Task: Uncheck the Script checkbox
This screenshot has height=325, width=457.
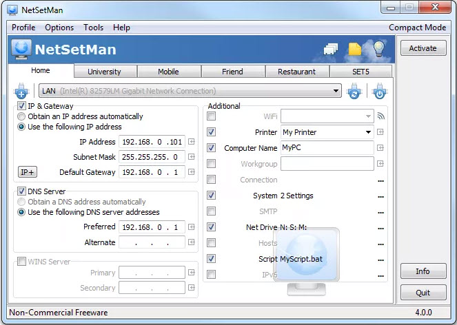Action: (212, 258)
